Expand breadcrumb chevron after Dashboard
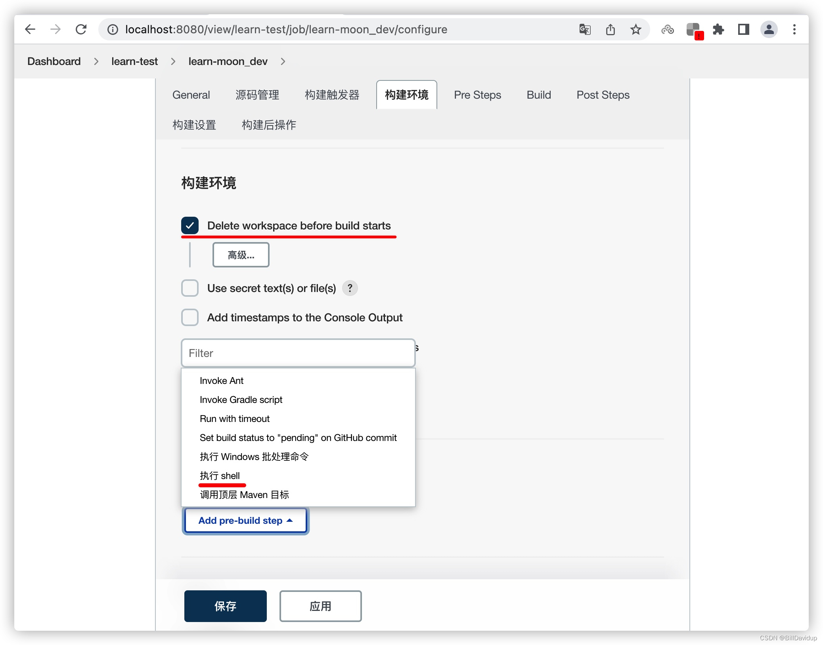The image size is (823, 645). (x=96, y=61)
